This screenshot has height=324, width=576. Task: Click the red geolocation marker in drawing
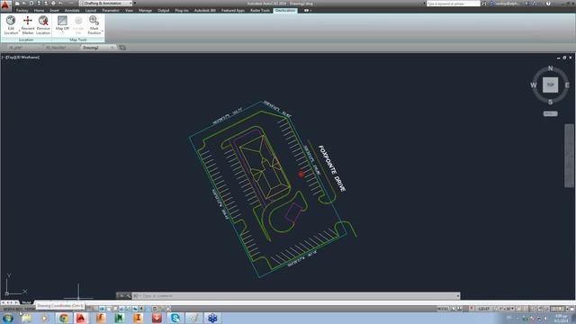pyautogui.click(x=301, y=175)
